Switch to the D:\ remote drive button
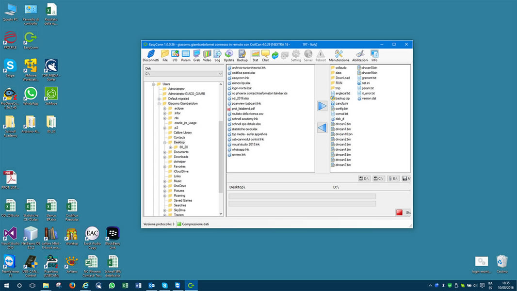The height and width of the screenshot is (291, 517). 364,178
